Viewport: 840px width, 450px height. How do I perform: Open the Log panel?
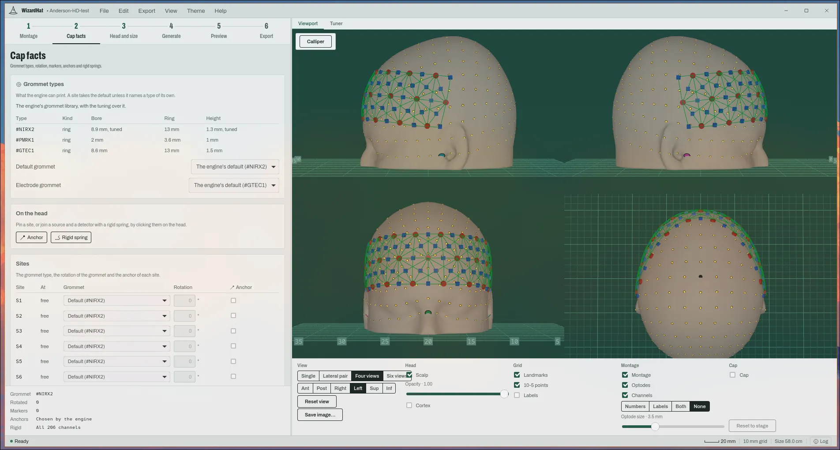(821, 441)
